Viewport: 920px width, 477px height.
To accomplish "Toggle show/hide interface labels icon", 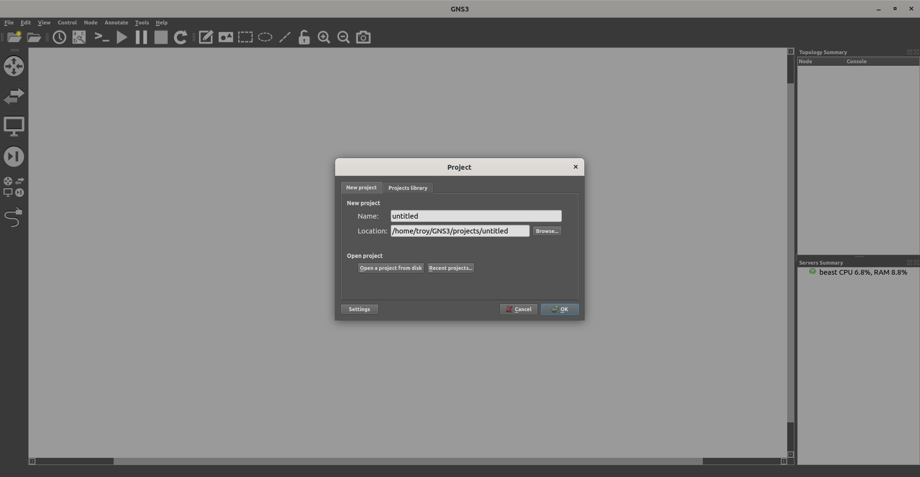I will pyautogui.click(x=79, y=37).
